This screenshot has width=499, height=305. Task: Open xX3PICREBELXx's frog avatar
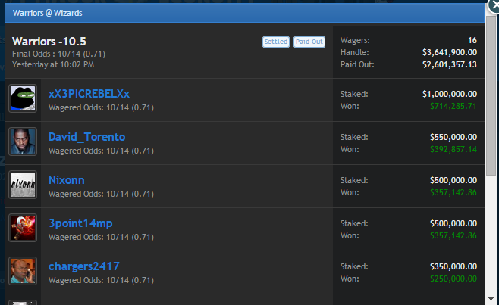(23, 98)
